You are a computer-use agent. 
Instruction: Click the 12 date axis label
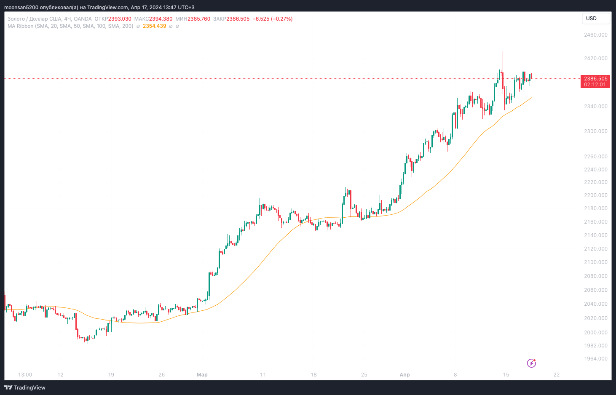click(x=61, y=375)
